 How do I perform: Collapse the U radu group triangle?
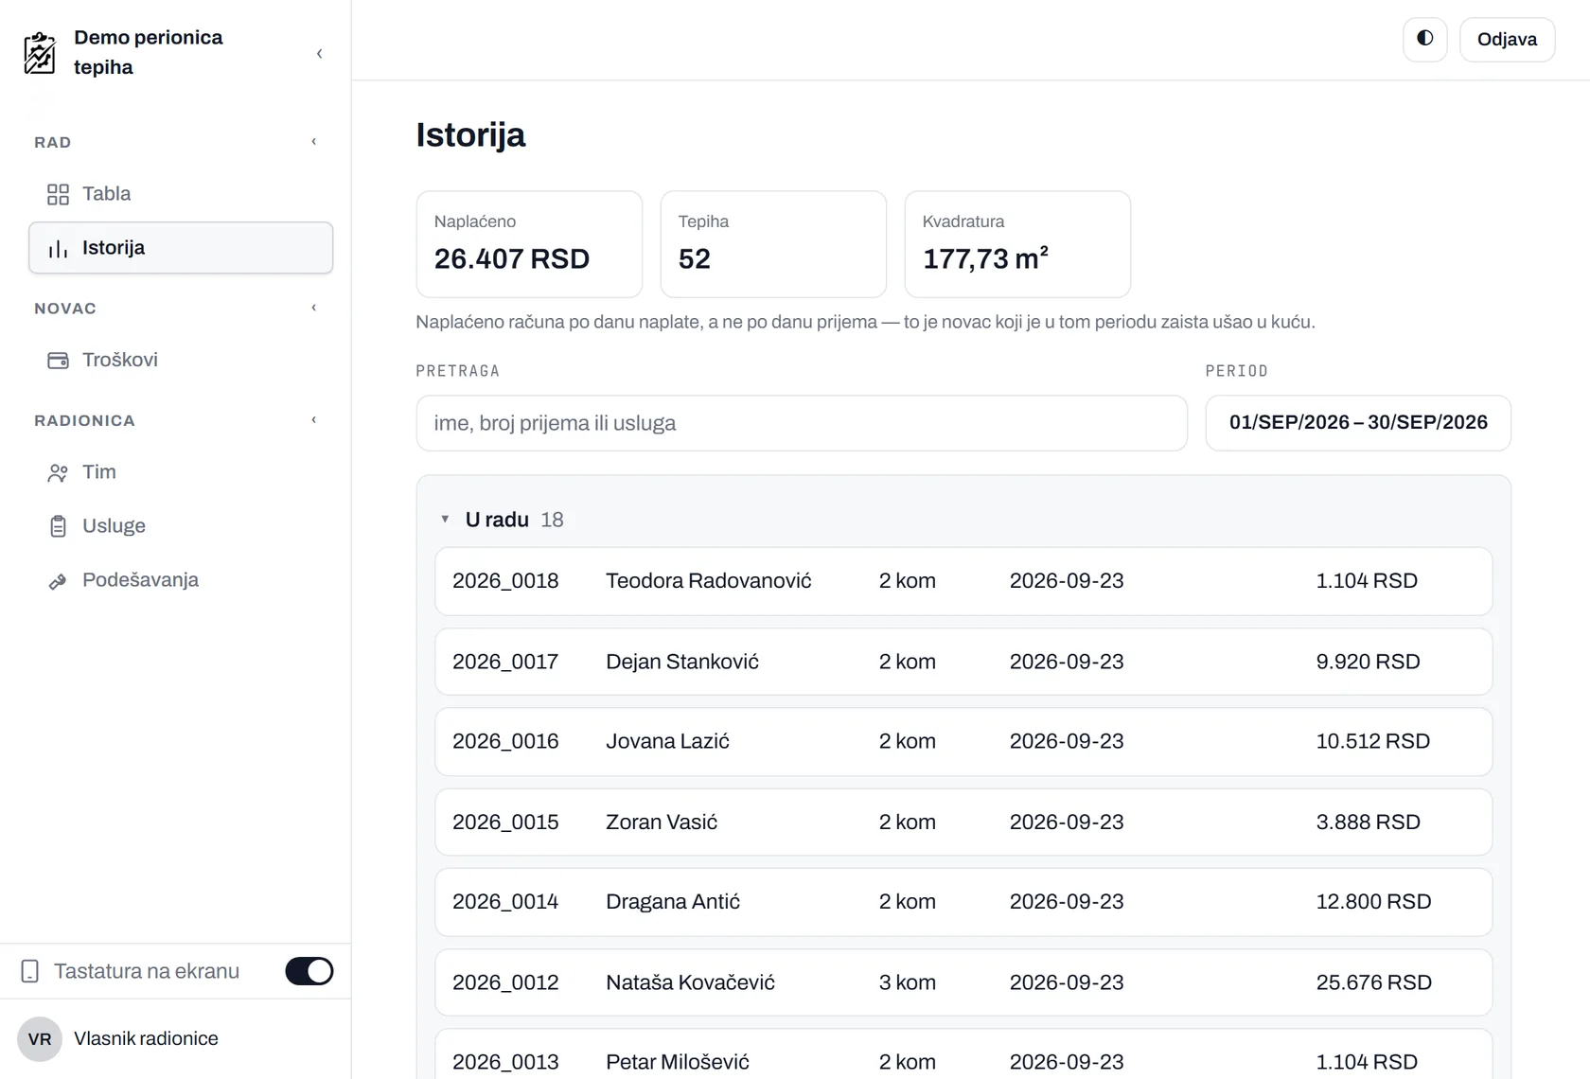(x=445, y=520)
